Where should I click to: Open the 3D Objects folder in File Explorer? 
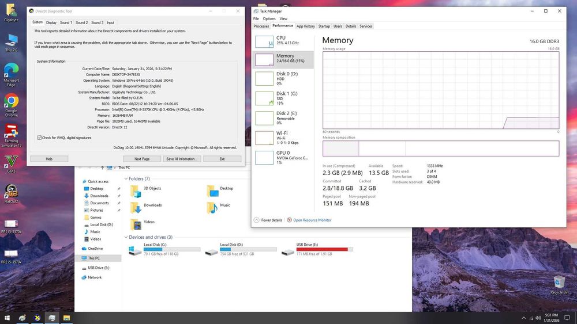136,191
